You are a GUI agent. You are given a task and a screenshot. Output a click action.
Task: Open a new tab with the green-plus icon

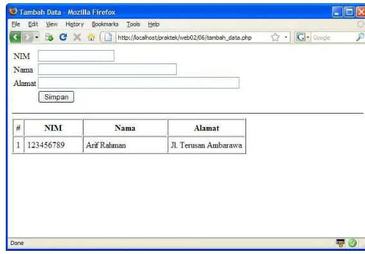point(49,37)
